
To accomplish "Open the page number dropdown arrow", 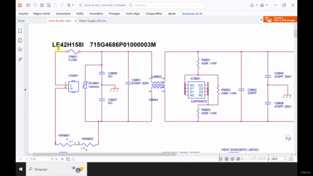I will [x=52, y=159].
